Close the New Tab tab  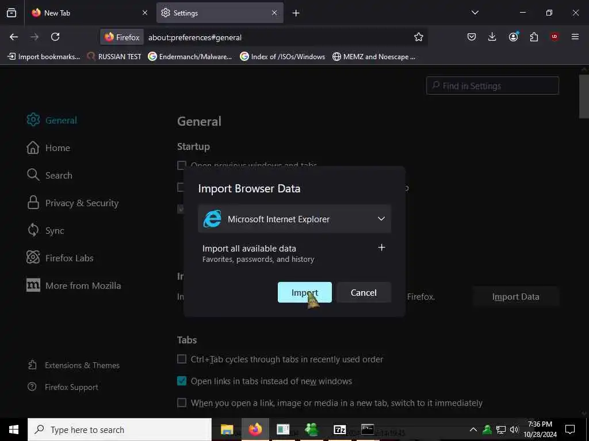(x=145, y=13)
